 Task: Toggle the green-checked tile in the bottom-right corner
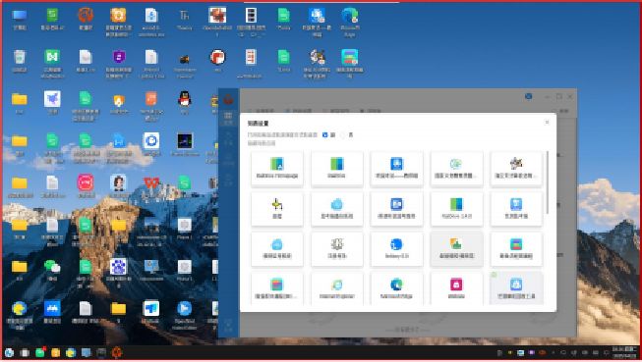tap(516, 288)
